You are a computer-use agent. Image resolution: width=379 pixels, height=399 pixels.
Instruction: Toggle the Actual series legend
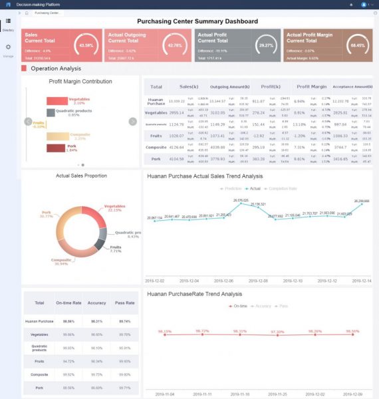253,189
